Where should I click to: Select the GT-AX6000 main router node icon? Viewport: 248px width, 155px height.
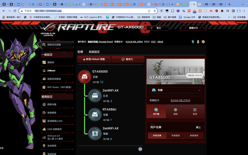tap(84, 77)
